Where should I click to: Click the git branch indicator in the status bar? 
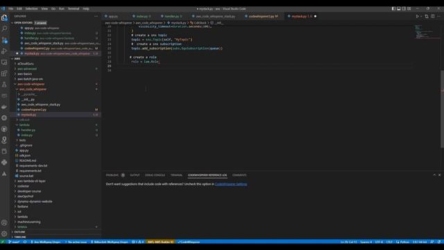[x=14, y=242]
